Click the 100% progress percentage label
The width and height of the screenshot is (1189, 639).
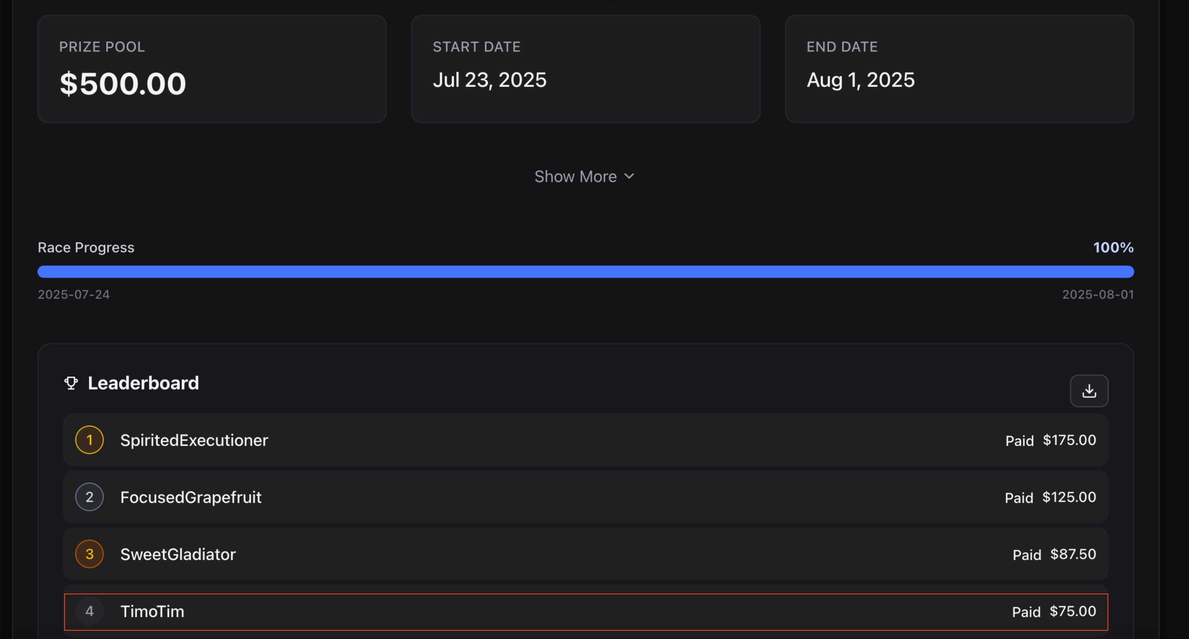(1113, 248)
